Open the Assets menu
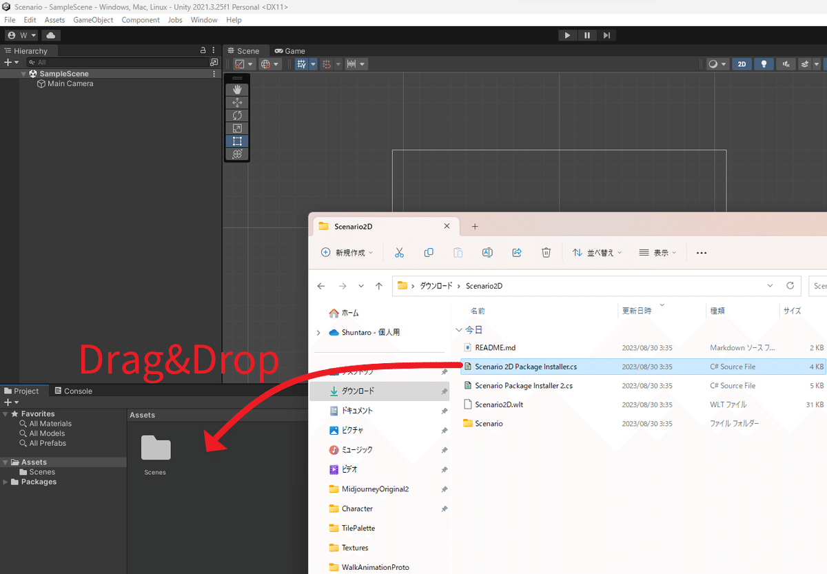 point(54,20)
